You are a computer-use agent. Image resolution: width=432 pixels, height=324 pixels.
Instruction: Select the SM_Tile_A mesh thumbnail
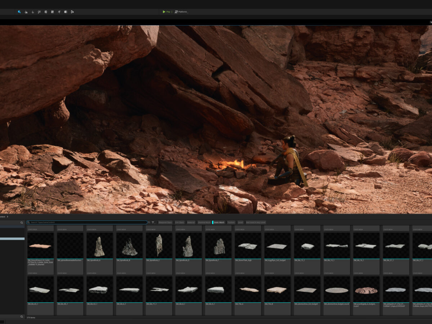point(248,289)
